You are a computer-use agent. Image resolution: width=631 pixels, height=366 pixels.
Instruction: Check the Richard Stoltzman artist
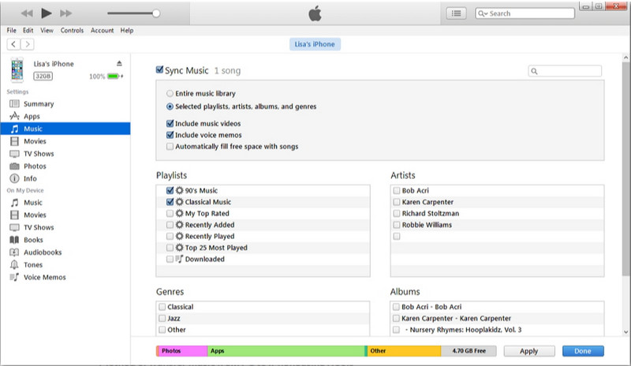[397, 214]
